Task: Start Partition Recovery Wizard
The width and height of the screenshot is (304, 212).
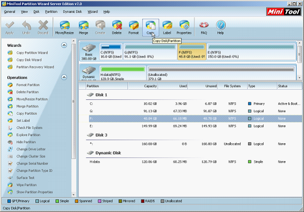Action: coord(35,67)
